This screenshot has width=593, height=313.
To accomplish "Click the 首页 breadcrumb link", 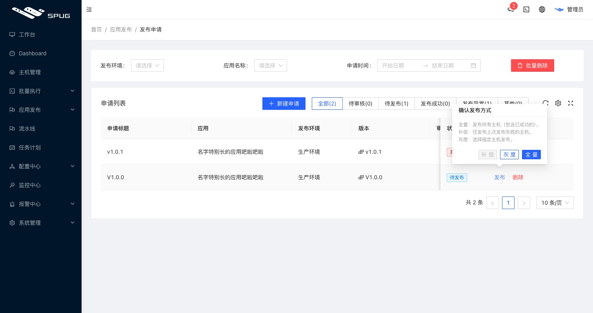I will (x=96, y=29).
